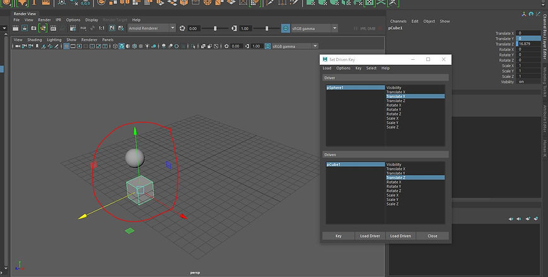
Task: Click the Channel Box manipulator icon
Action: coord(524,14)
